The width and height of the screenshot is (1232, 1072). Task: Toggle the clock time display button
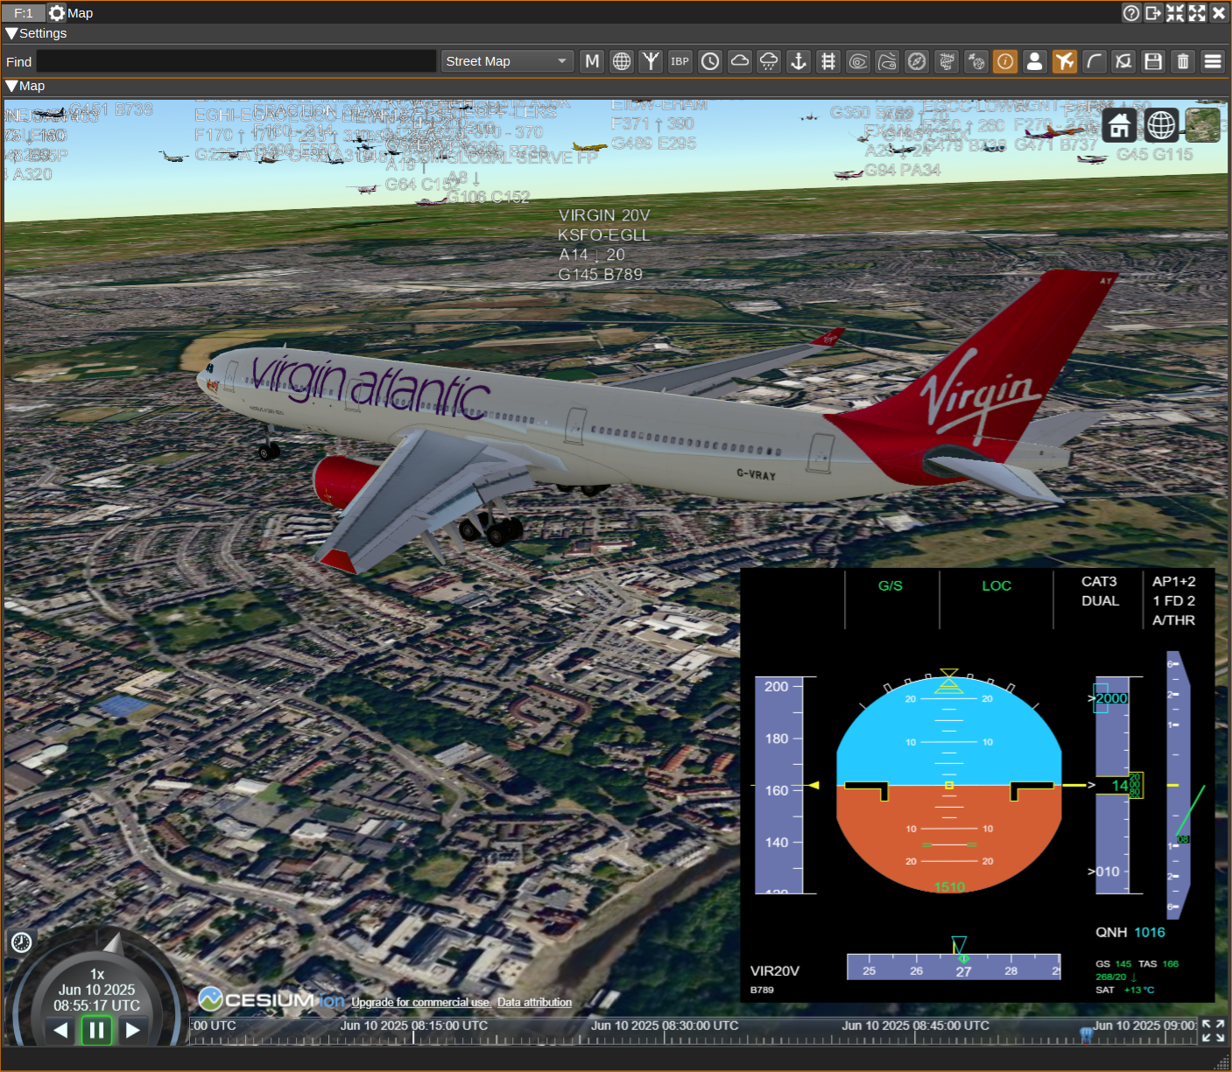point(710,61)
